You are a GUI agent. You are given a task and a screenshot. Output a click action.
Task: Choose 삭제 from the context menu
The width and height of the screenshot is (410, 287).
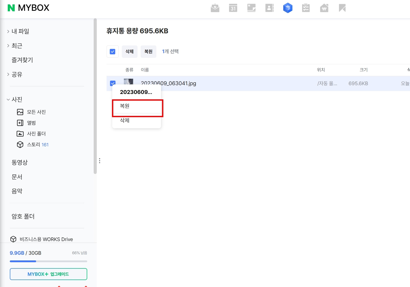click(x=136, y=120)
